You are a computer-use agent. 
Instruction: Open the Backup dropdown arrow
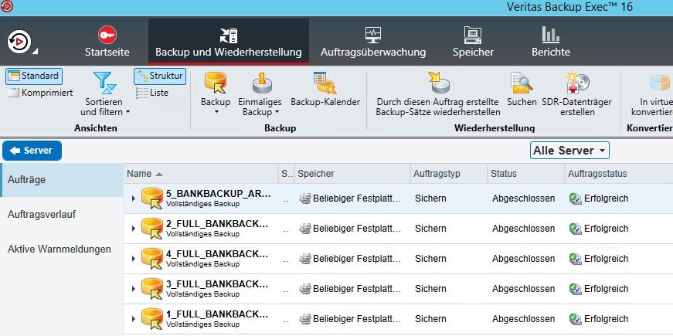tap(216, 112)
